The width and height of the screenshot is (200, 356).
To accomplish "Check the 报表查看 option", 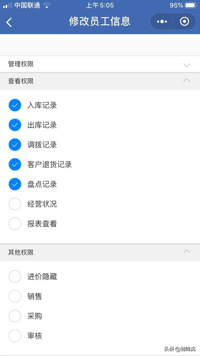I will point(15,224).
